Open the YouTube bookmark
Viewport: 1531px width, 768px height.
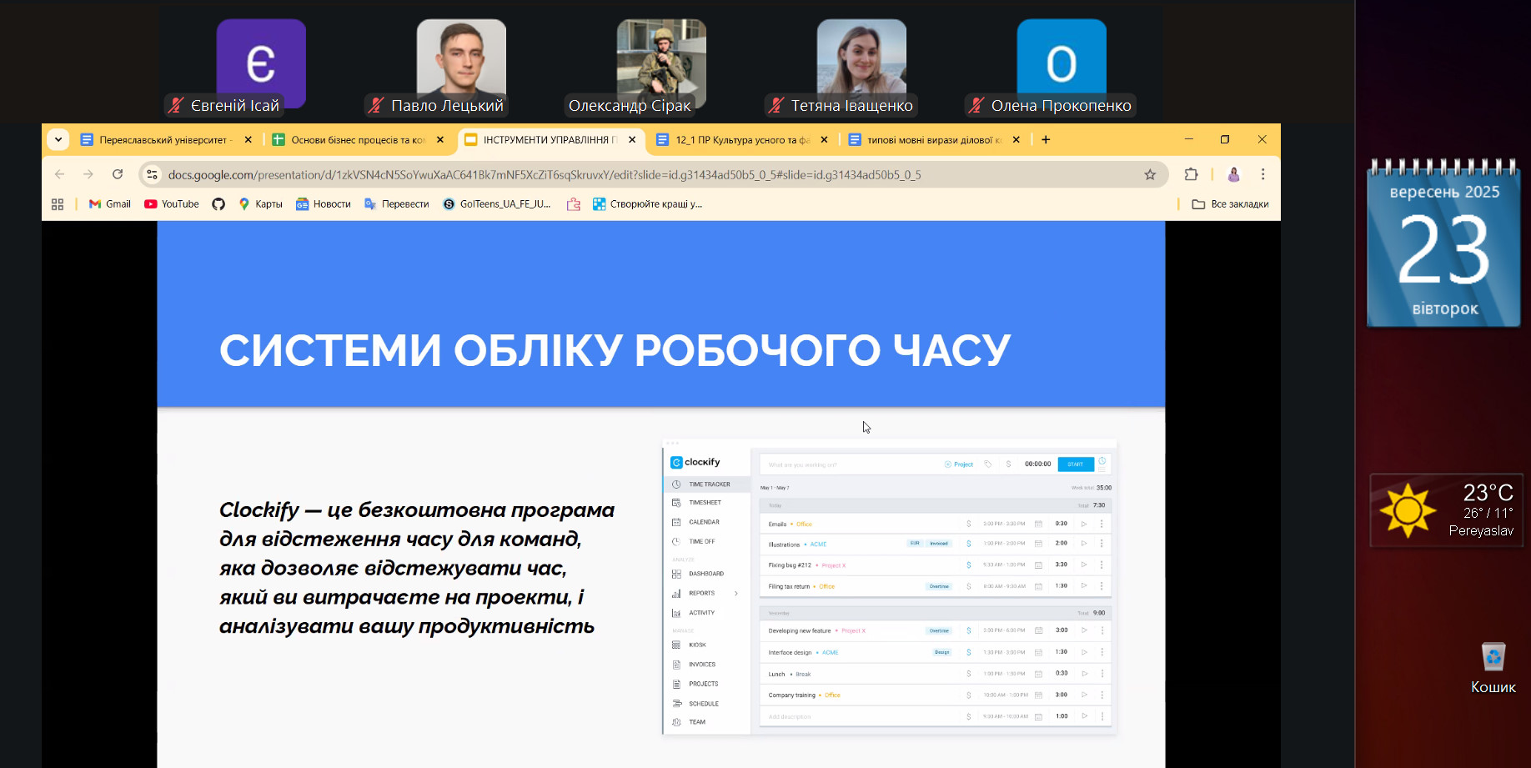[172, 204]
